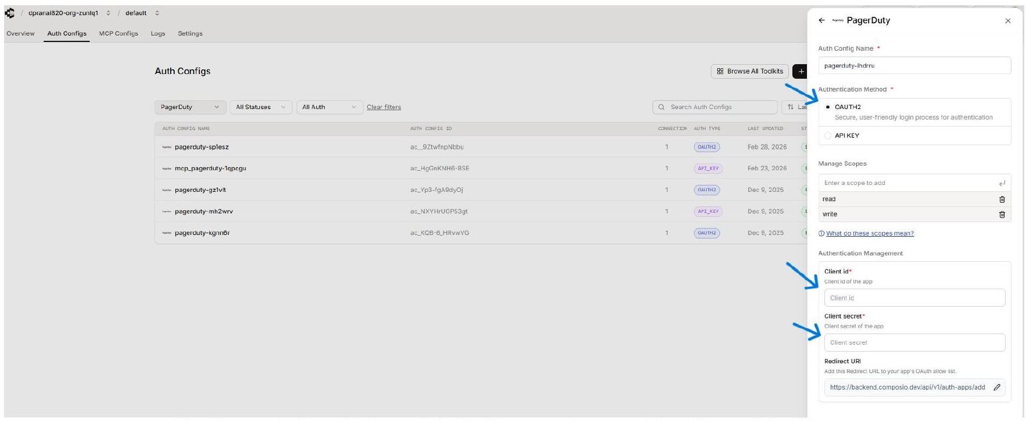This screenshot has height=421, width=1026.
Task: Click the PagerDuty icon of mcp_pagerduty-1qpcgu row
Action: coord(167,169)
